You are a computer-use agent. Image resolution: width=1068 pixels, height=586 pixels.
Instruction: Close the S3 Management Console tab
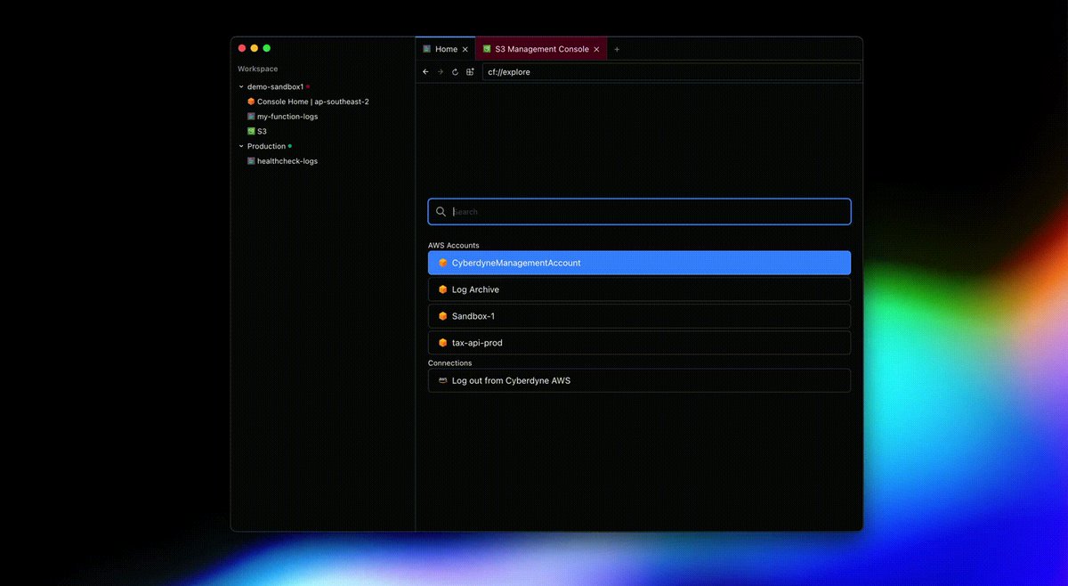coord(597,50)
